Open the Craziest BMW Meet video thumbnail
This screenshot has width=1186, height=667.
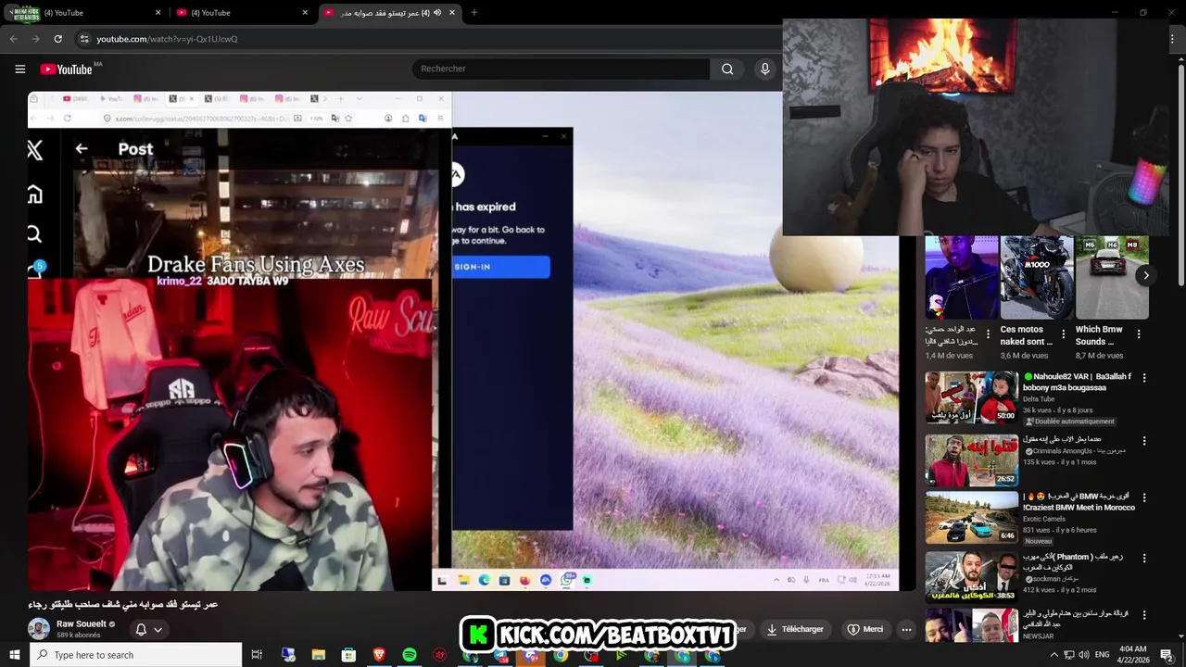pos(971,517)
